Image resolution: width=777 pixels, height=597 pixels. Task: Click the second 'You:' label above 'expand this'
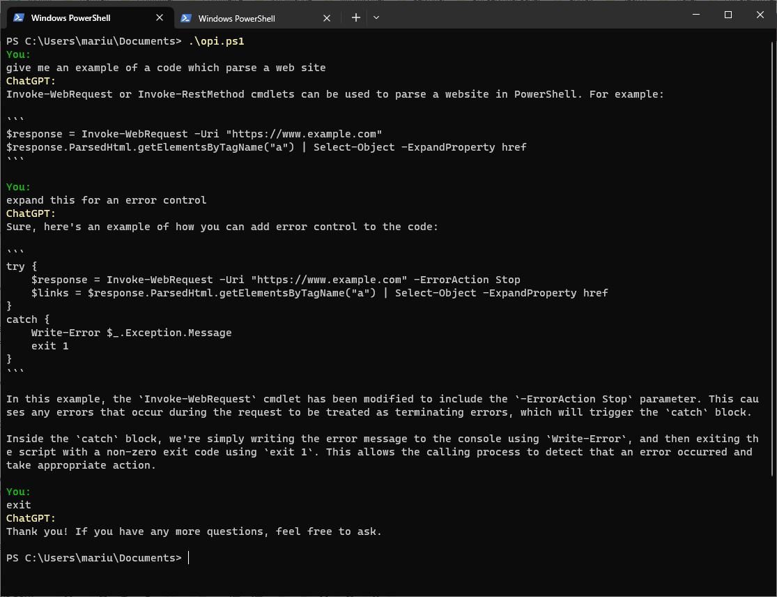pyautogui.click(x=18, y=187)
